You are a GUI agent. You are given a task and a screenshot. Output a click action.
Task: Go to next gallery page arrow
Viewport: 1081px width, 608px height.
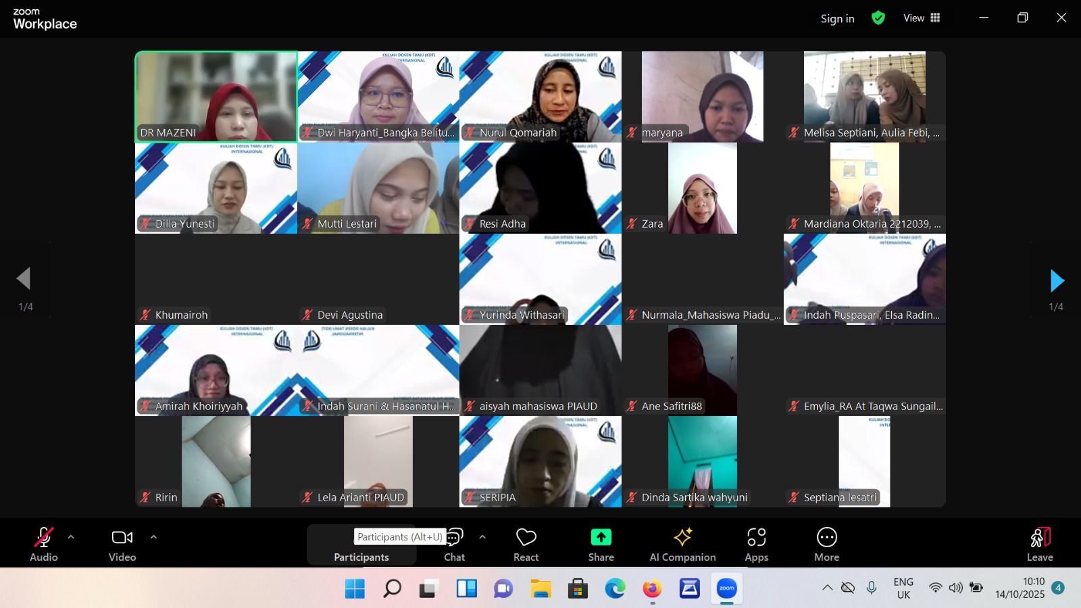point(1057,280)
